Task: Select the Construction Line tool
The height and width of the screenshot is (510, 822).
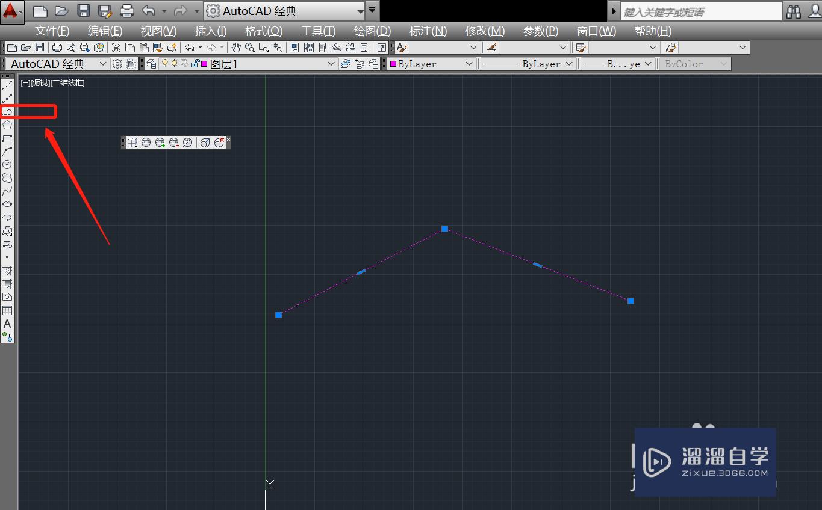Action: tap(7, 99)
